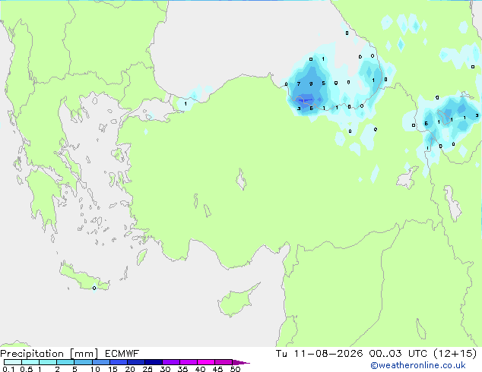482x372 pixels.
Task: Click legend tick label '0.1'
Action: [8, 369]
